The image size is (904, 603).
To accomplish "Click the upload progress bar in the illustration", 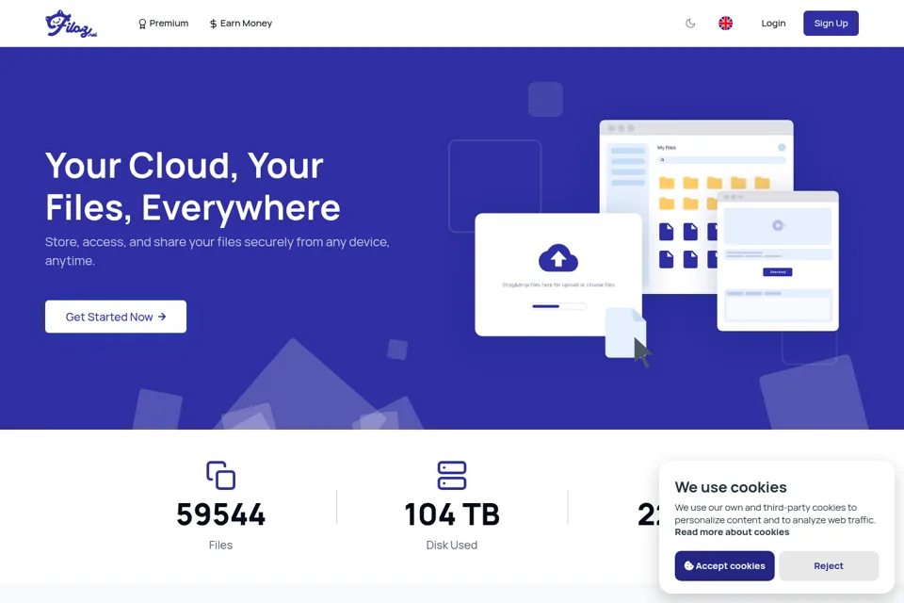I will coord(558,306).
